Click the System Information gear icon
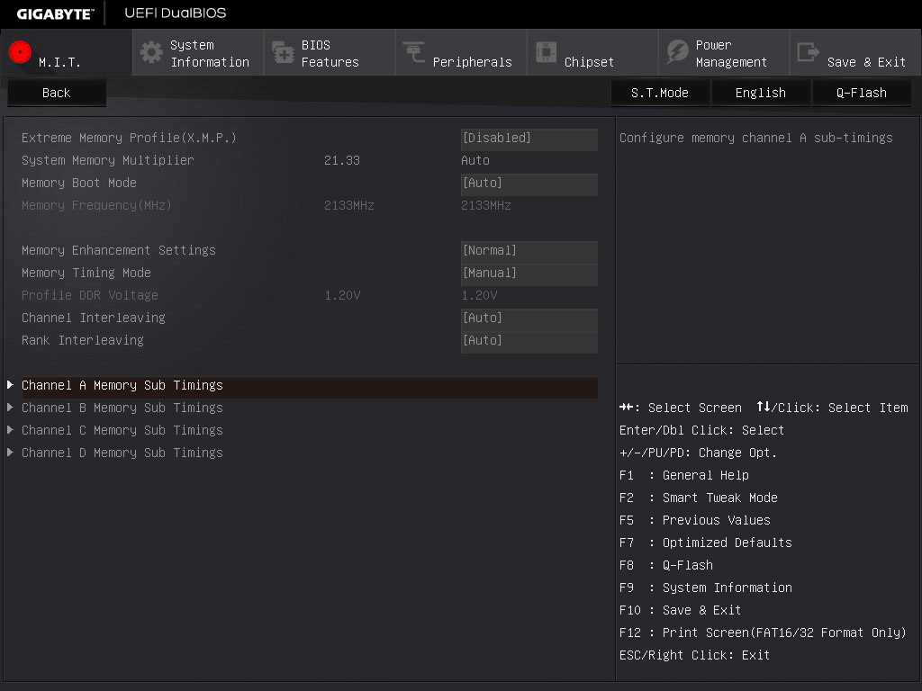922x691 pixels. (151, 52)
